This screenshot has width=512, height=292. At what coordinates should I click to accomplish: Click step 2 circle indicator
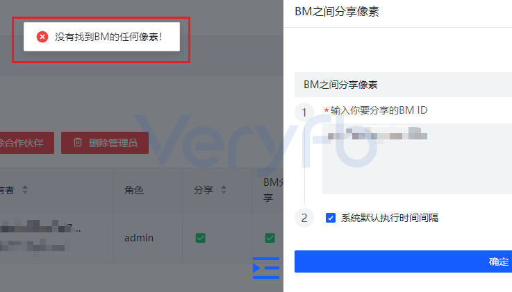point(304,218)
